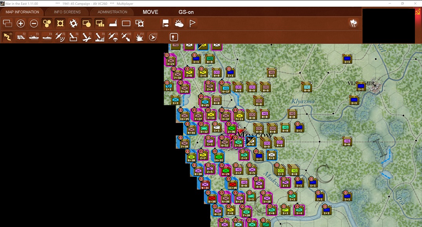422x227 pixels.
Task: Open the window settings gear icon
Action: click(x=139, y=24)
